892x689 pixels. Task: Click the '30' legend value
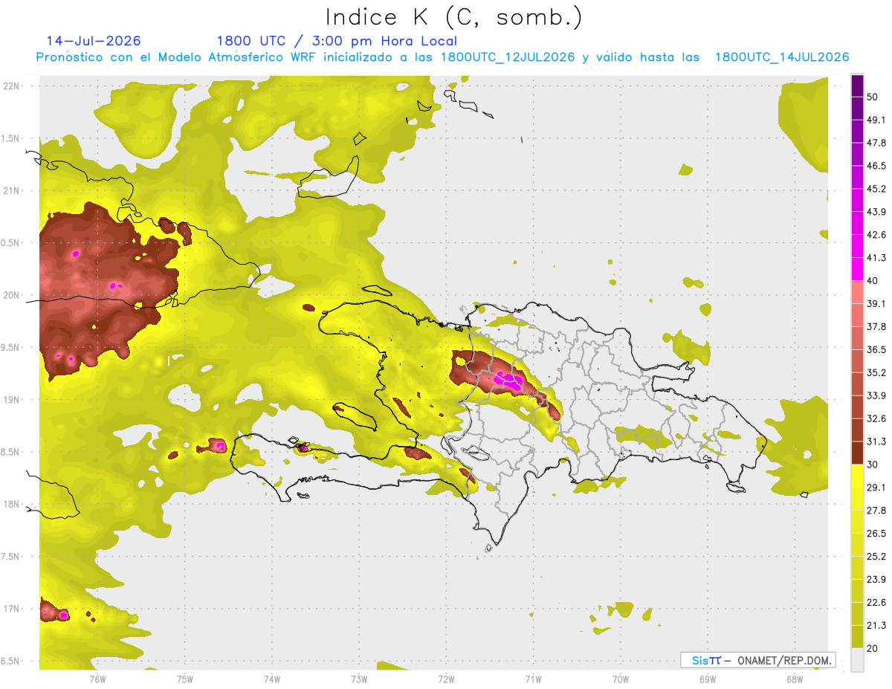coord(873,465)
